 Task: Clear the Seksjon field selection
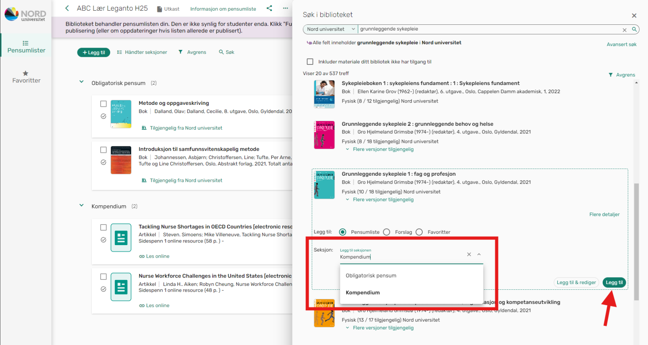click(469, 254)
